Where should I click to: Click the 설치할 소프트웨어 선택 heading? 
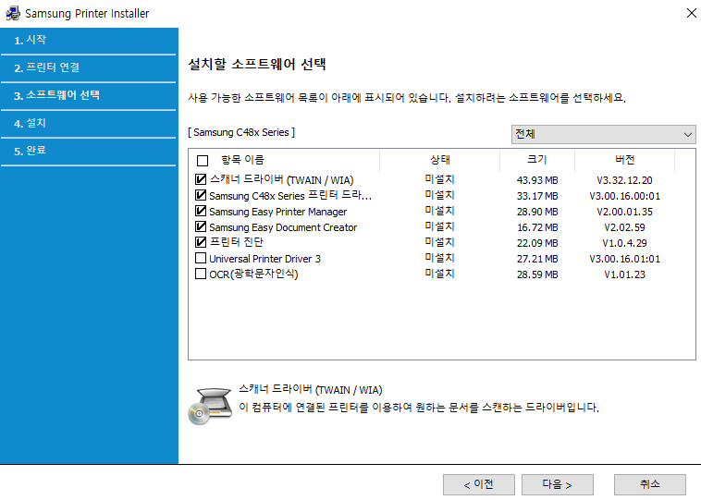click(x=257, y=65)
